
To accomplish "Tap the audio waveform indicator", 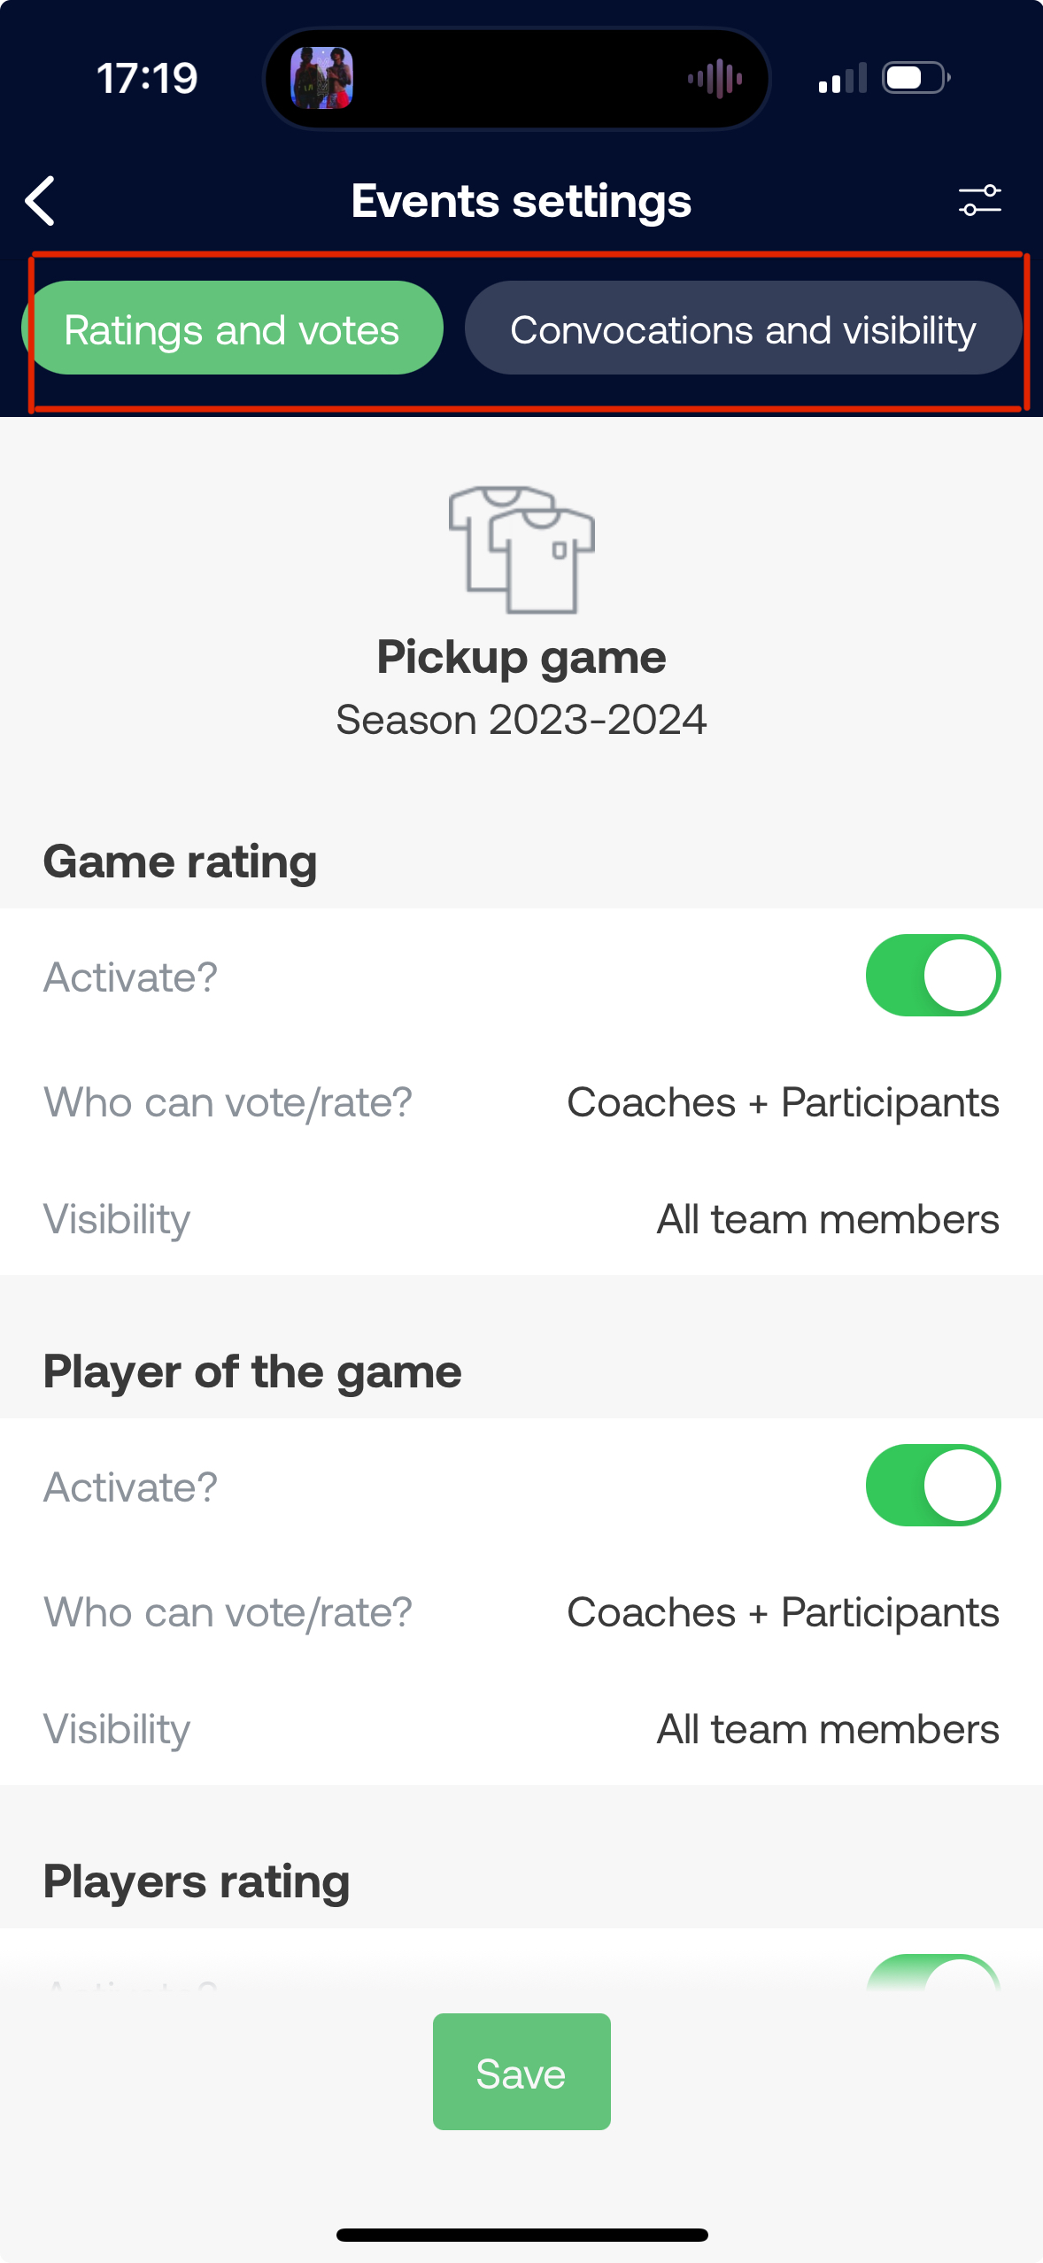I will (x=715, y=79).
